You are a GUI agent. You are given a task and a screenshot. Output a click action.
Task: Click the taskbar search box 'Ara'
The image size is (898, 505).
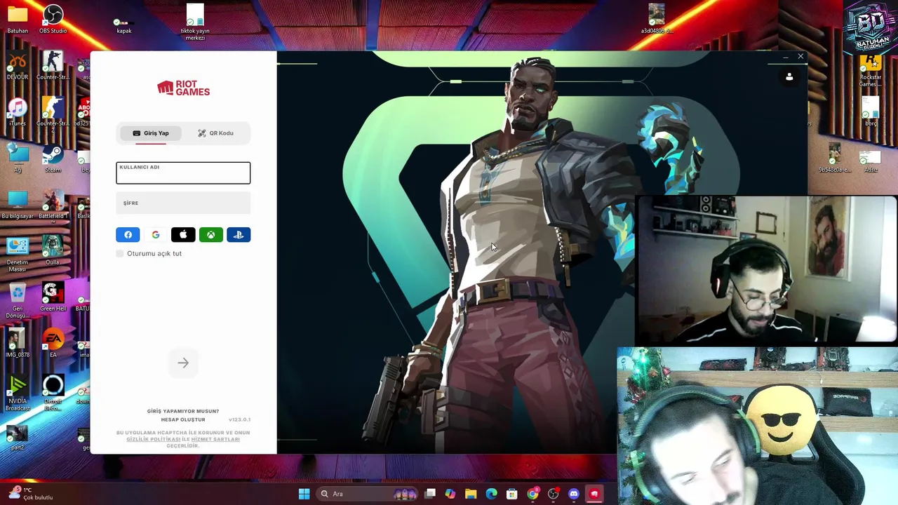click(x=367, y=494)
